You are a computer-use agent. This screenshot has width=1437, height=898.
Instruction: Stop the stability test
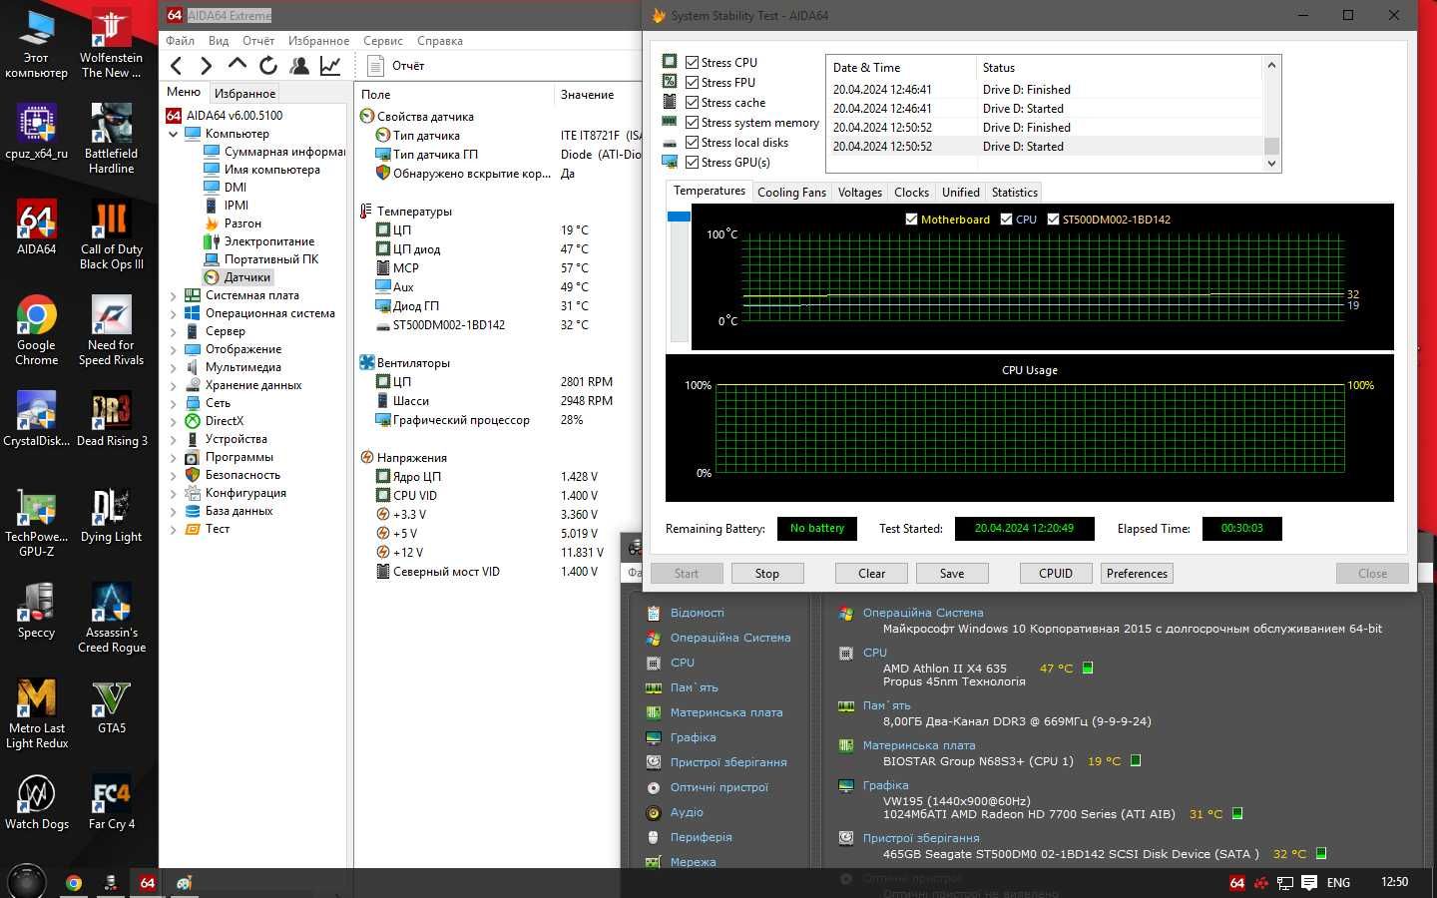coord(767,574)
